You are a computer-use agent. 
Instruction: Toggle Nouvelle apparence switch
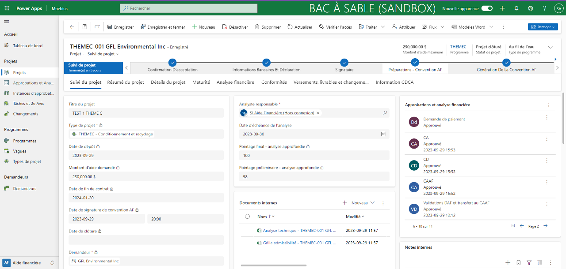point(487,8)
